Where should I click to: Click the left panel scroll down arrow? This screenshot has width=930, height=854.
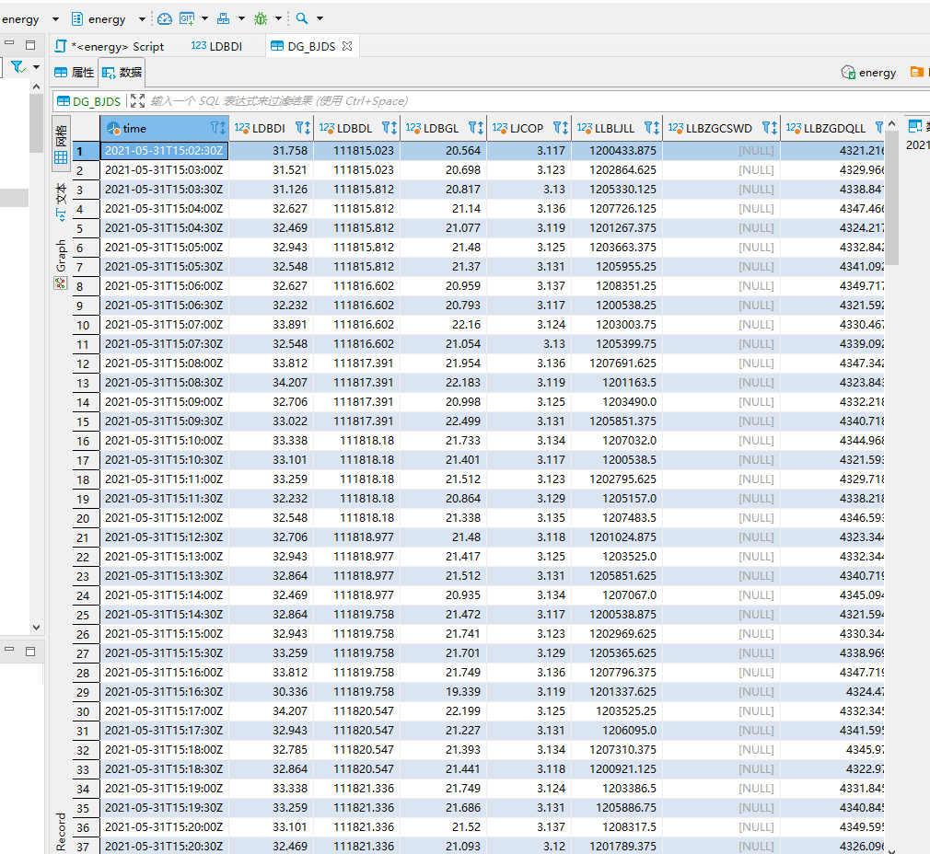[36, 627]
